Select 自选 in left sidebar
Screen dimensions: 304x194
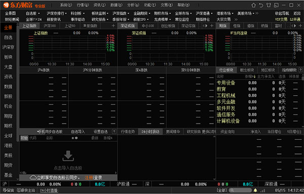8,37
